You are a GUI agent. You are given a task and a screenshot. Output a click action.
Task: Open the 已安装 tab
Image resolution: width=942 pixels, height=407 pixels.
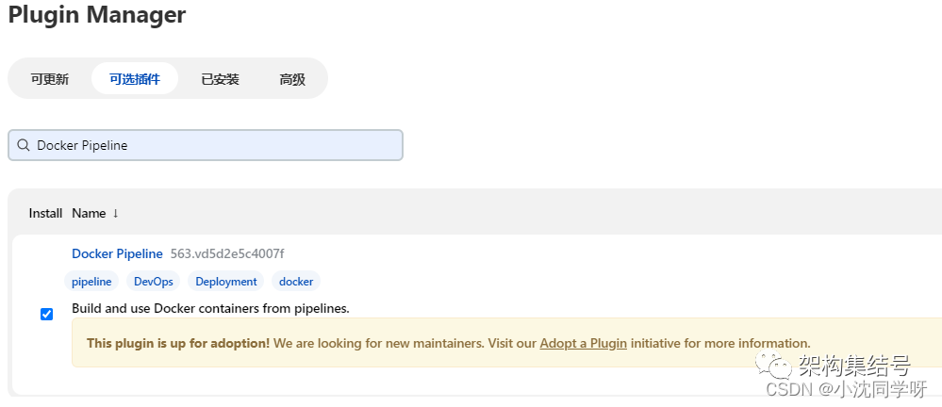pyautogui.click(x=220, y=78)
